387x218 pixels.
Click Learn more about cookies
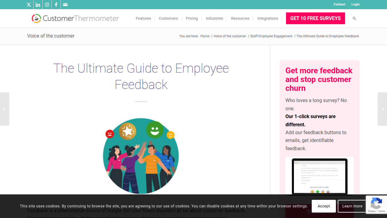click(352, 206)
